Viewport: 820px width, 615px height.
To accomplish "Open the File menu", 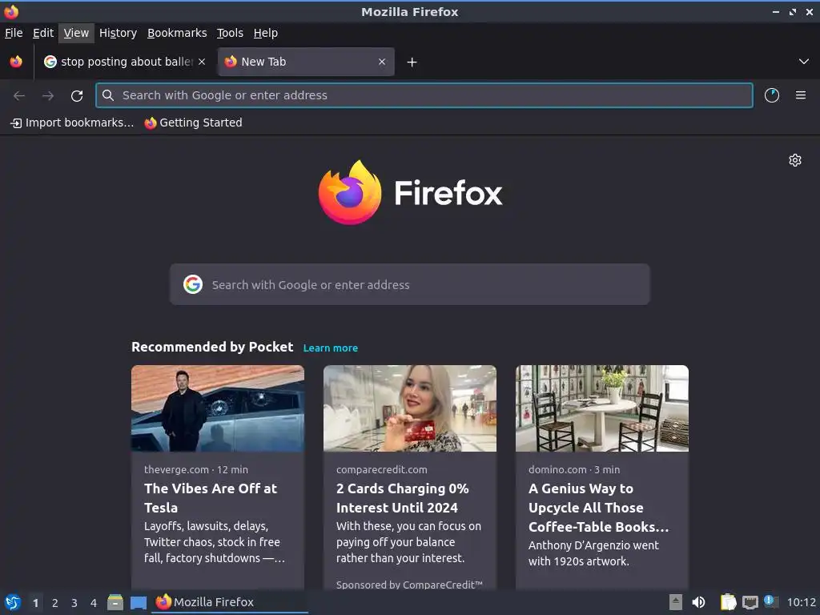I will click(14, 33).
